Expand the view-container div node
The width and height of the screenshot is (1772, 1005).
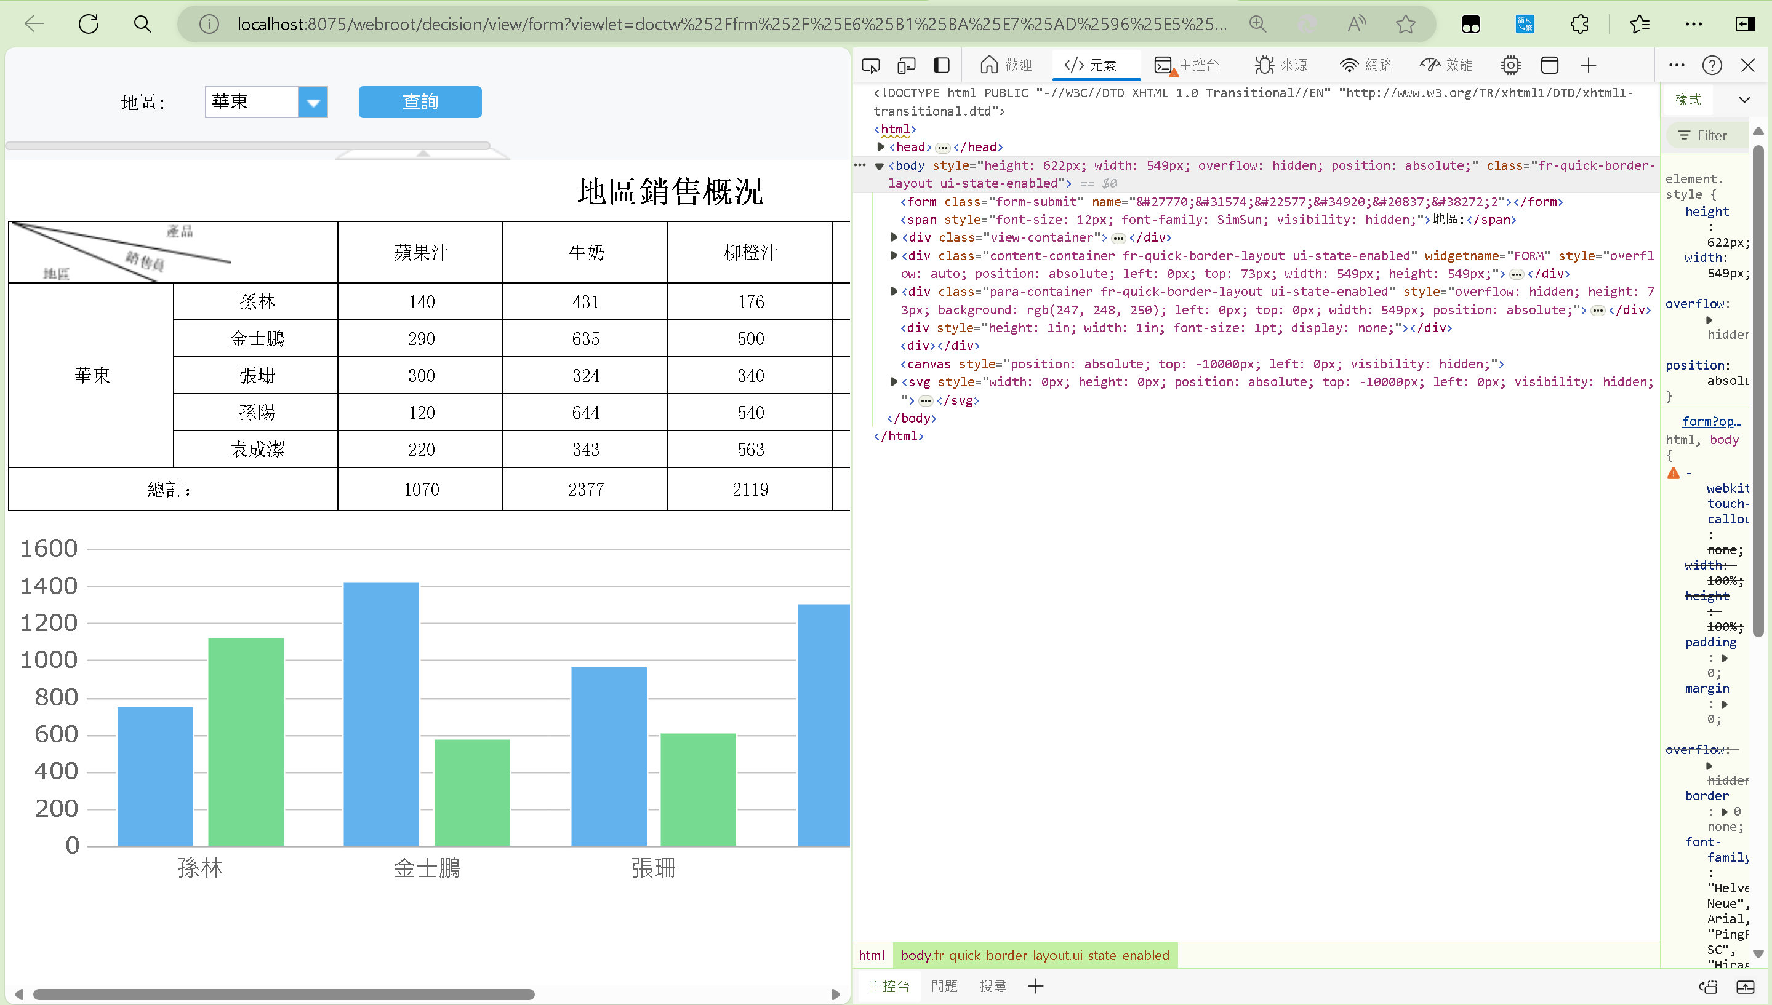coord(894,237)
